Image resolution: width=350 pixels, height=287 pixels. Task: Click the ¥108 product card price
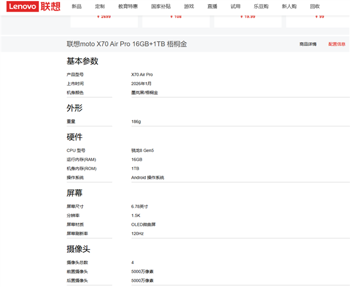(x=176, y=16)
